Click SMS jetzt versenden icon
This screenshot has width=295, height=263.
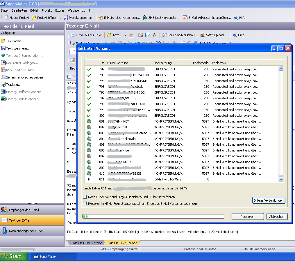(x=145, y=18)
